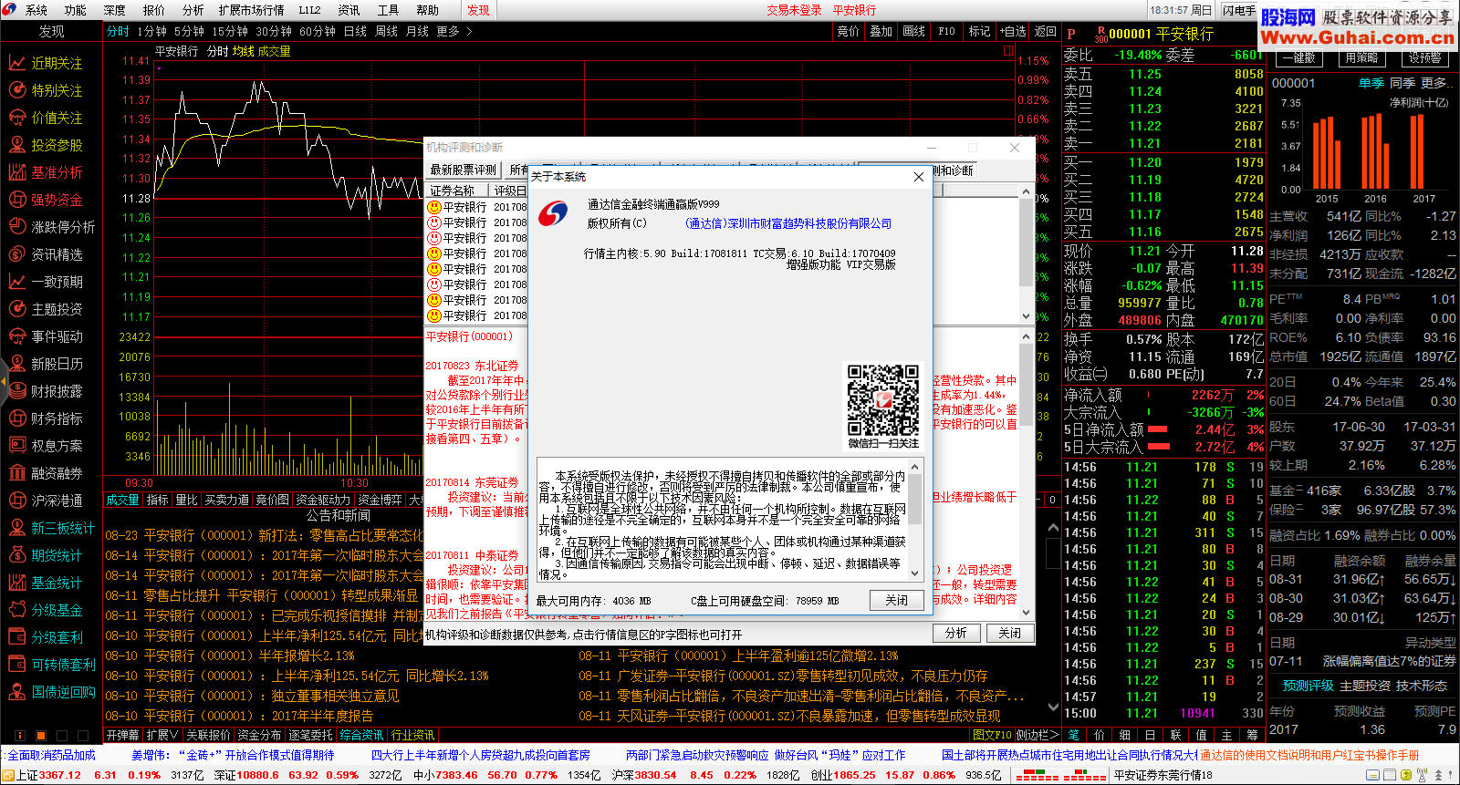Open 主题投资 sidebar icon
The image size is (1460, 785).
pos(16,309)
